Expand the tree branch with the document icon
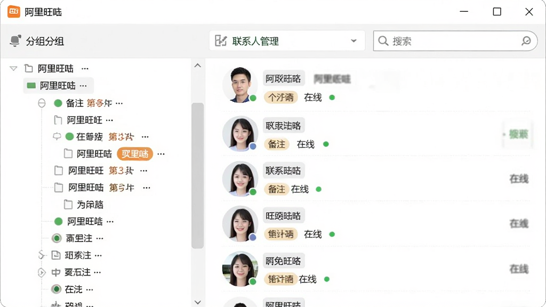This screenshot has height=307, width=546. click(x=42, y=255)
